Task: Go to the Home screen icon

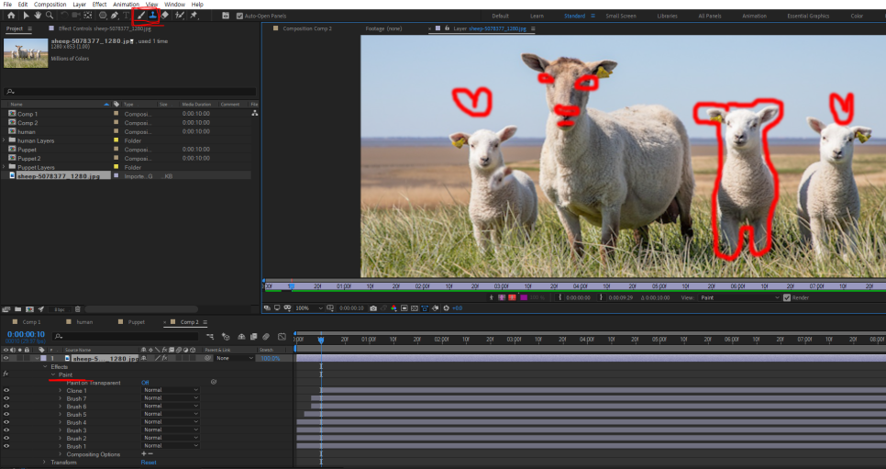Action: [x=11, y=16]
